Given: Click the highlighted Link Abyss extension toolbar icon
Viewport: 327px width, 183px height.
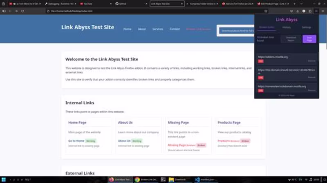Looking at the screenshot, I should [316, 11].
